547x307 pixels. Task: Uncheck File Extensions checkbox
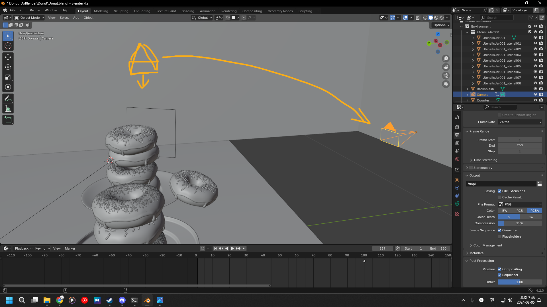click(x=499, y=191)
